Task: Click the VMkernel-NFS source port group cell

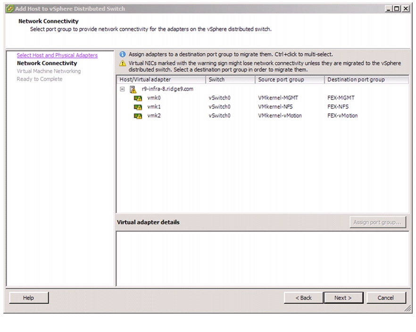Action: pos(275,107)
